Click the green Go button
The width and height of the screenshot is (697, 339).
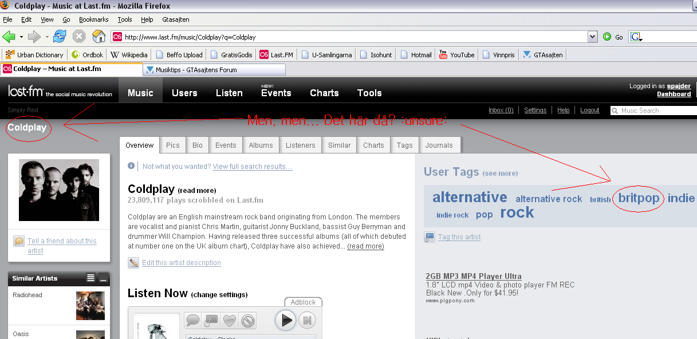pos(613,37)
